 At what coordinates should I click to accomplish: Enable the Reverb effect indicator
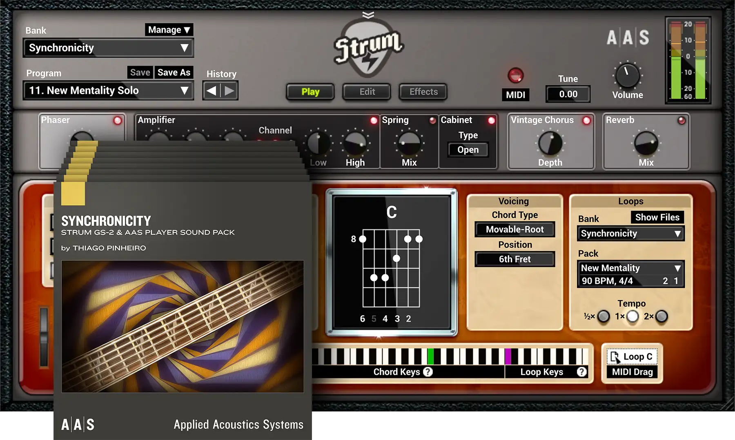681,120
